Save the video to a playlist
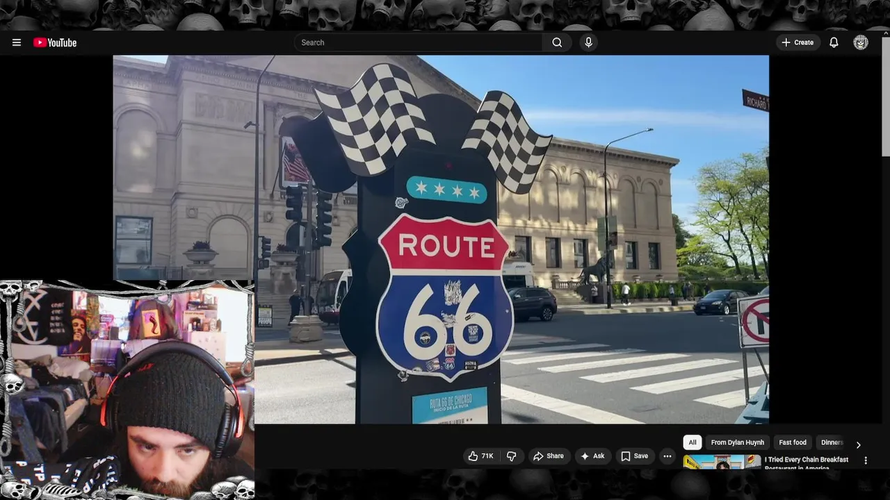The image size is (890, 500). click(634, 456)
